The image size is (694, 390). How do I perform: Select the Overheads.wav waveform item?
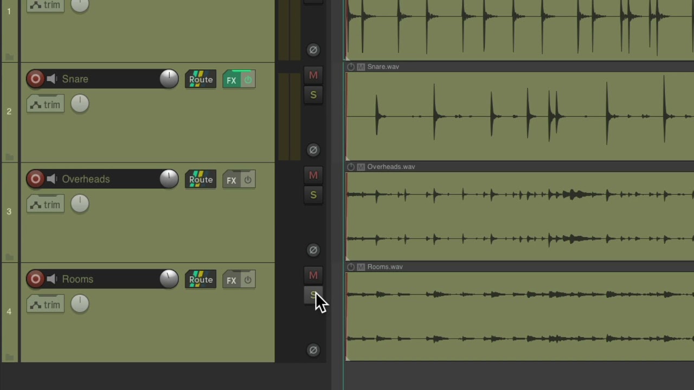[520, 216]
